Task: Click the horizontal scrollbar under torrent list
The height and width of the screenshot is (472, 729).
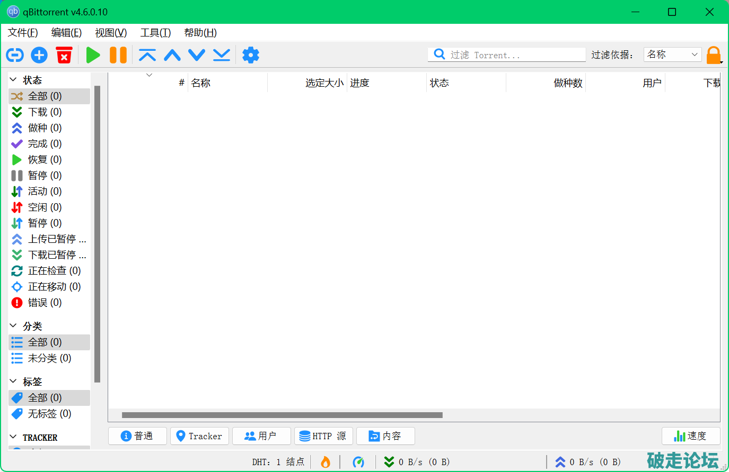Action: tap(282, 415)
